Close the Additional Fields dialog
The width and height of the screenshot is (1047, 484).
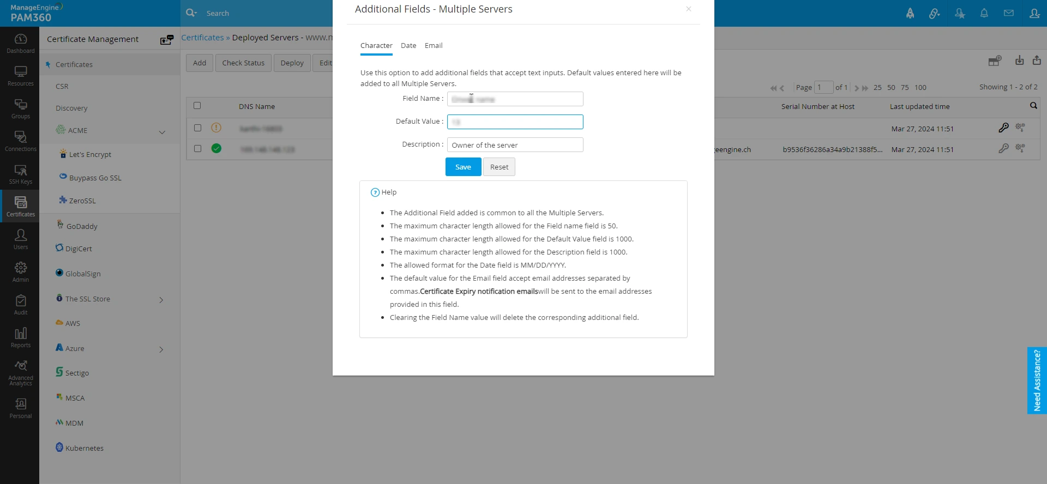coord(689,9)
